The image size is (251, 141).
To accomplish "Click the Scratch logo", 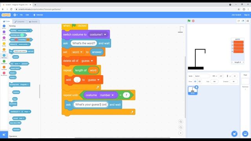I will [6, 15].
